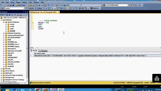
Task: Parse query using the blue checkmark icon
Action: point(47,8)
